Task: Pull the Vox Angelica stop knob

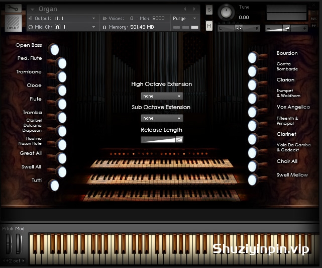Action: pyautogui.click(x=252, y=112)
